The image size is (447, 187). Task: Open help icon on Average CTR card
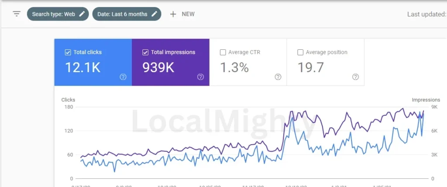(x=278, y=77)
